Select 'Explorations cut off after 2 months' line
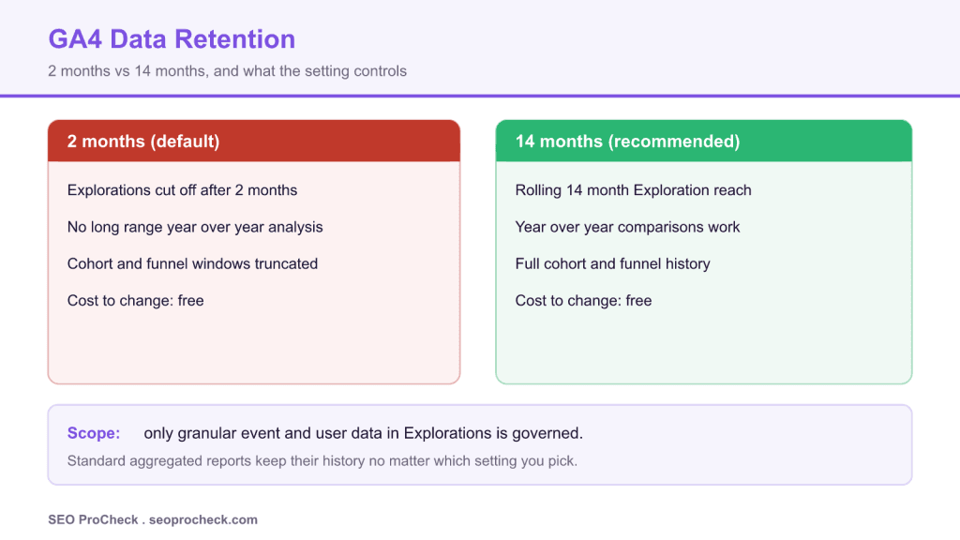960x540 pixels. pyautogui.click(x=183, y=190)
